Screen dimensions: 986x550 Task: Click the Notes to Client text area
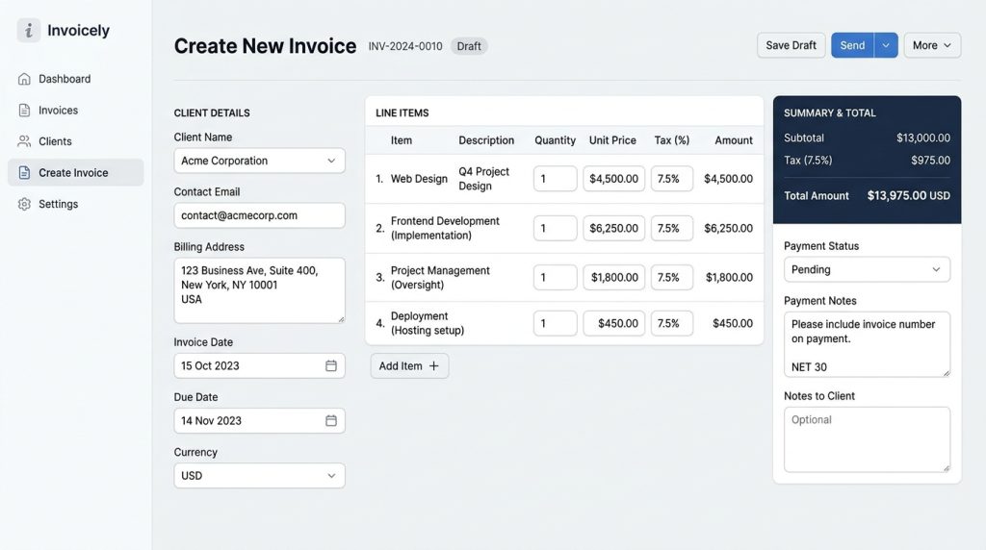(x=867, y=439)
